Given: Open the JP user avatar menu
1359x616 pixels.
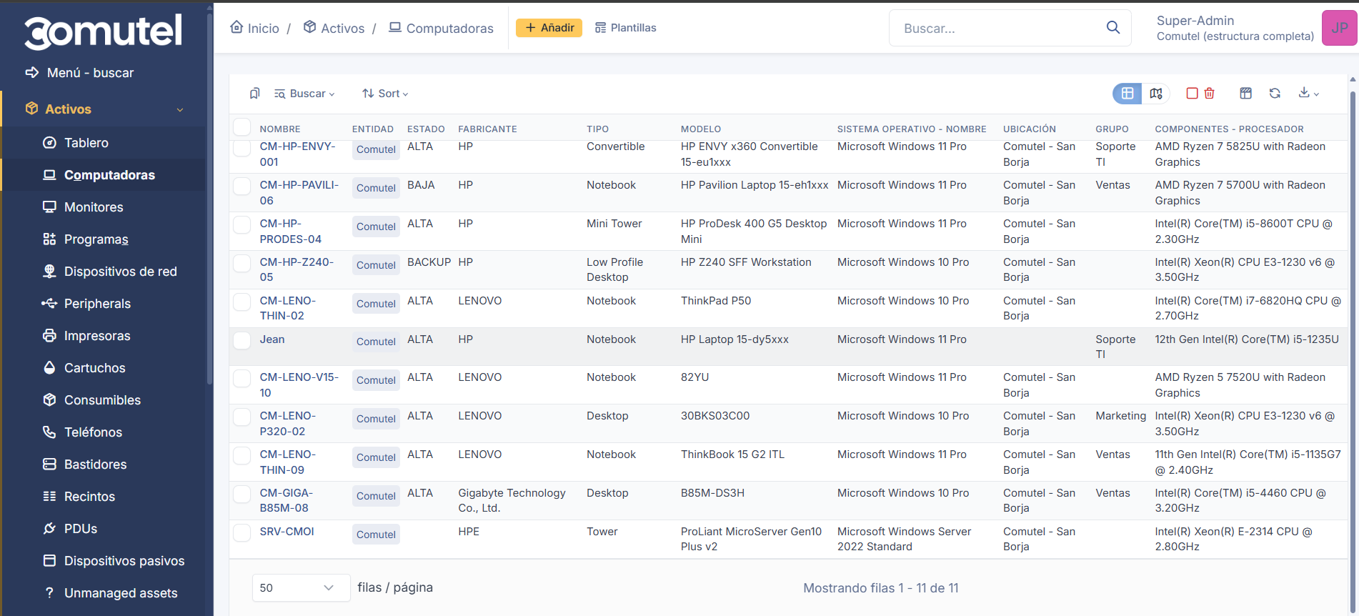Looking at the screenshot, I should [1339, 28].
